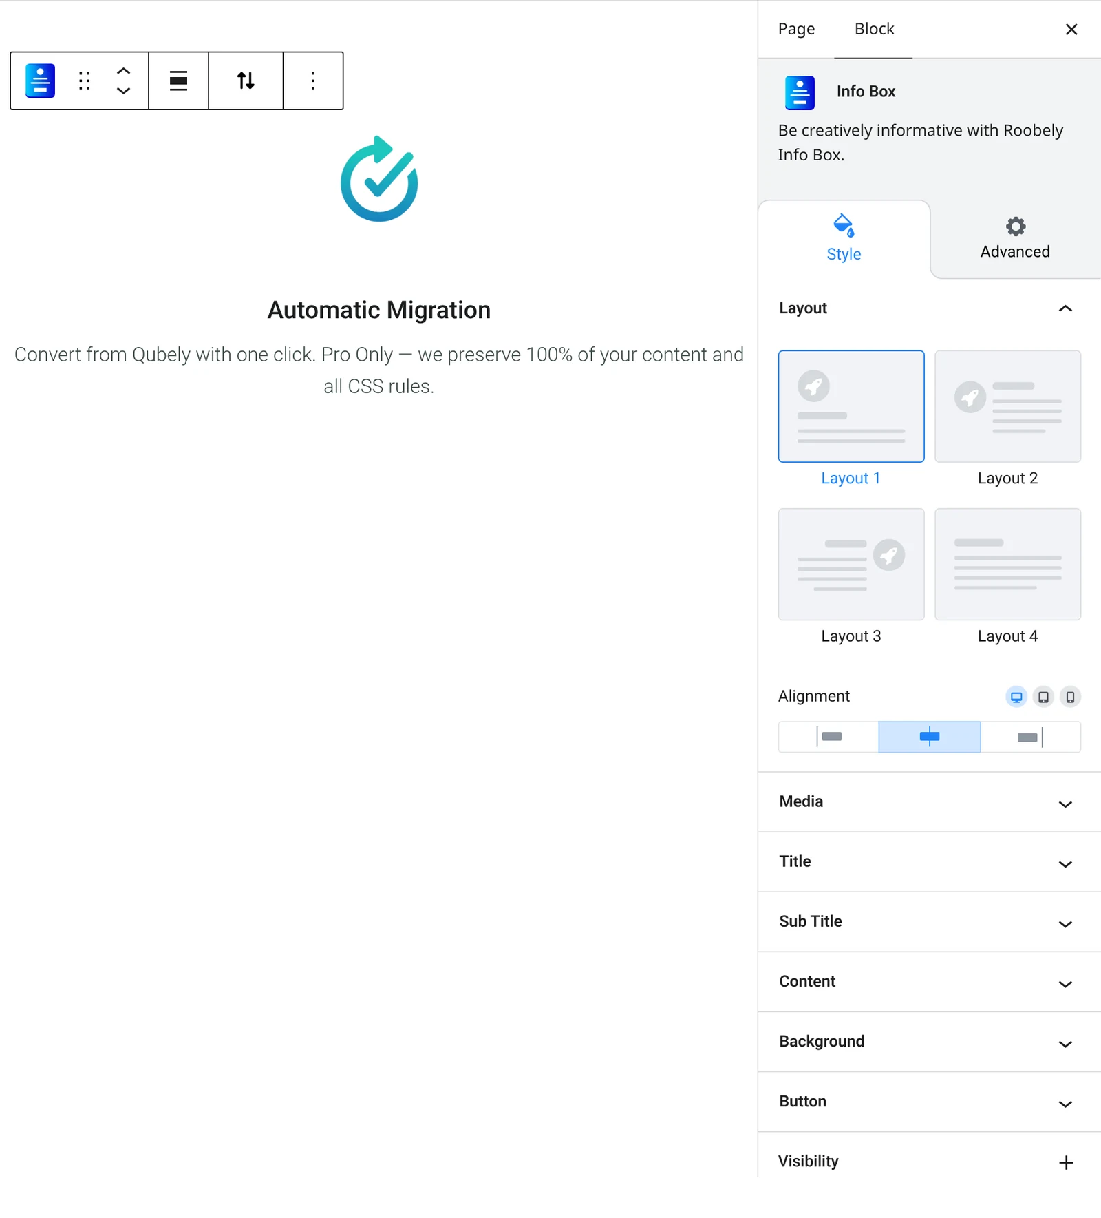Click the checkmark migration icon image
Image resolution: width=1101 pixels, height=1218 pixels.
[379, 179]
